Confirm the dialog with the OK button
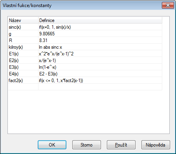This screenshot has width=176, height=154. tap(52, 145)
